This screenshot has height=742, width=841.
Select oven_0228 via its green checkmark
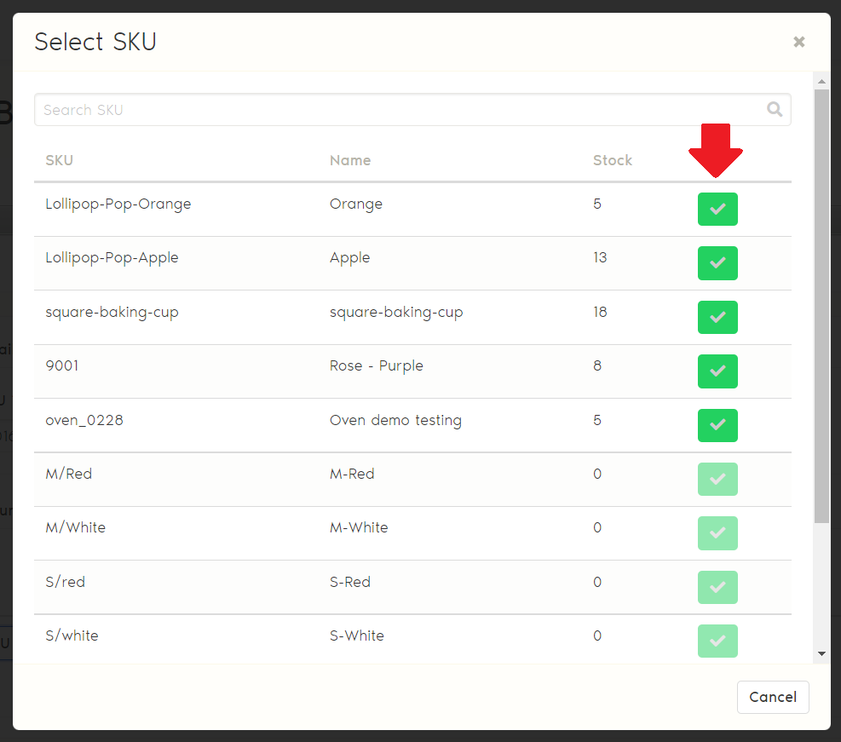(717, 425)
